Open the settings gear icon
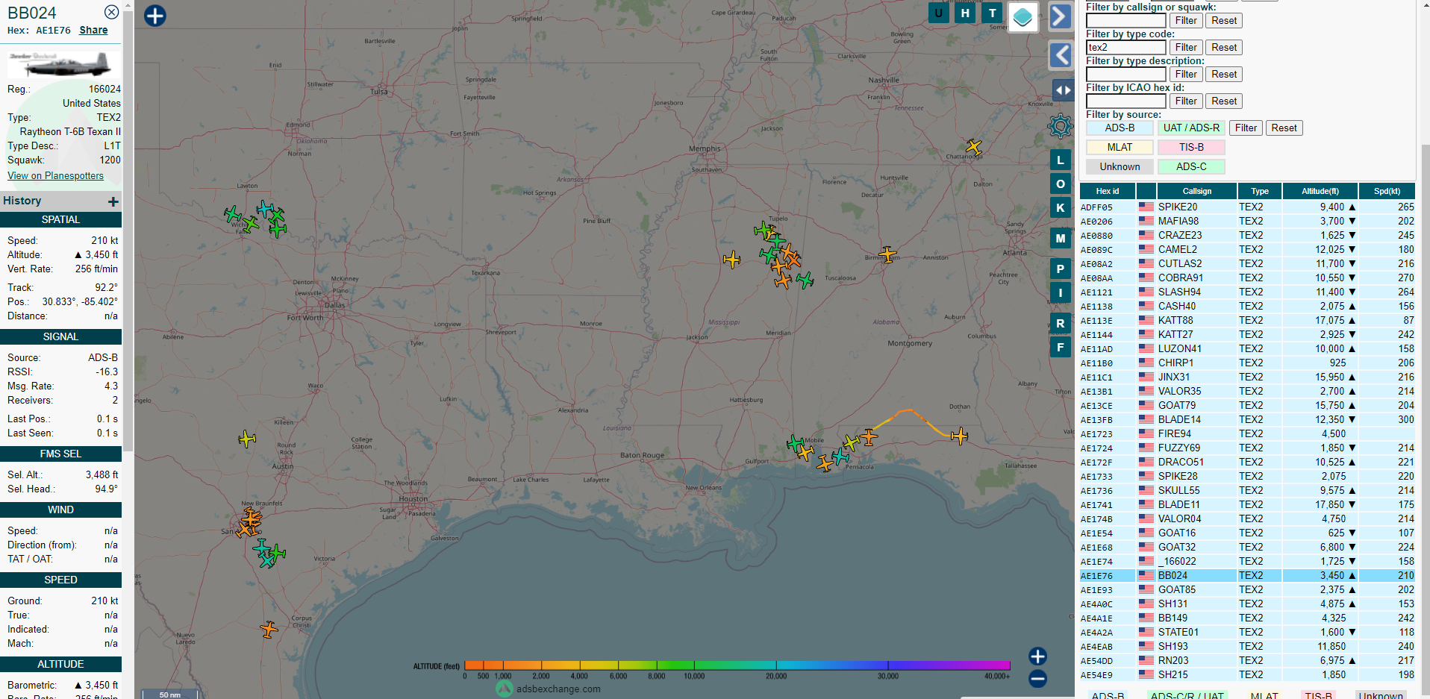 [1060, 126]
